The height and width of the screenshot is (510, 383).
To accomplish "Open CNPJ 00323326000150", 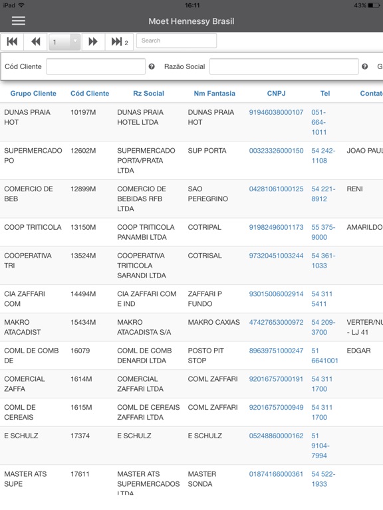I will click(276, 151).
